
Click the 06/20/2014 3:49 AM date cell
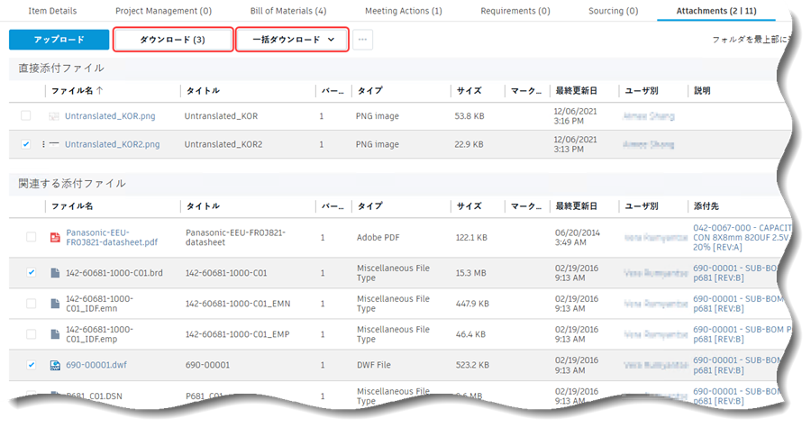578,237
